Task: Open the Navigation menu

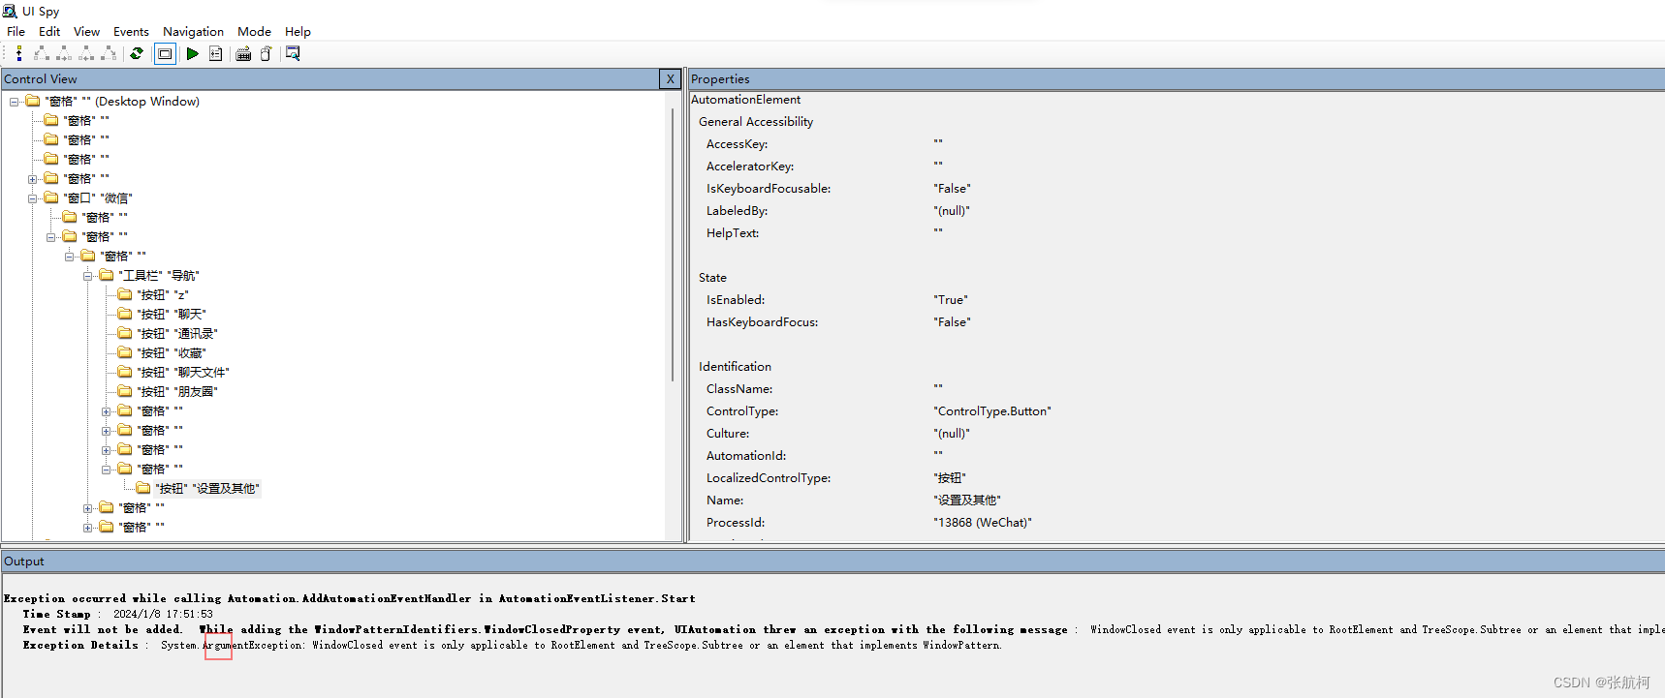Action: point(193,32)
